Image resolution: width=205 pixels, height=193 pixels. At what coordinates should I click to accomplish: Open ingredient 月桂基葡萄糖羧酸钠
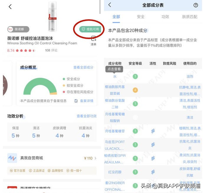pos(115,117)
